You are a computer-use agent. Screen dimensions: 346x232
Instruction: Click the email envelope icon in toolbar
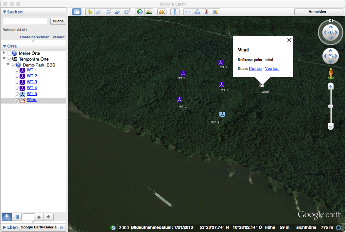[188, 12]
